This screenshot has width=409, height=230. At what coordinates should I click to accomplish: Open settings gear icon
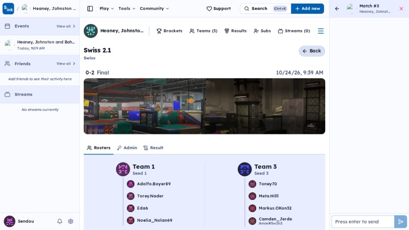click(71, 221)
